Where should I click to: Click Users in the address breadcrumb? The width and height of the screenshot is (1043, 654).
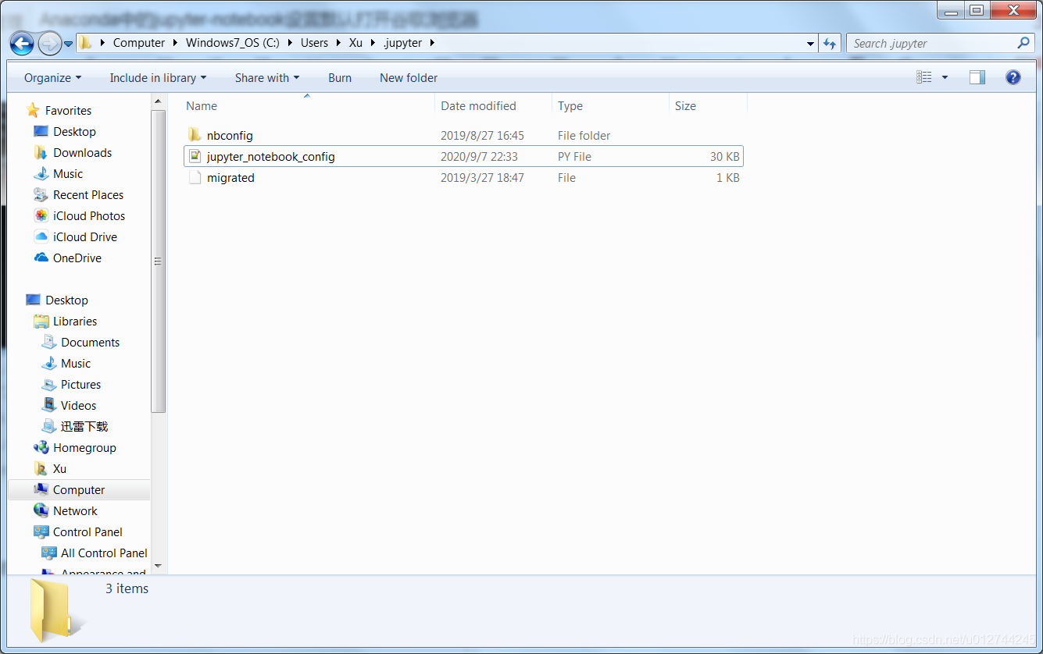[314, 43]
